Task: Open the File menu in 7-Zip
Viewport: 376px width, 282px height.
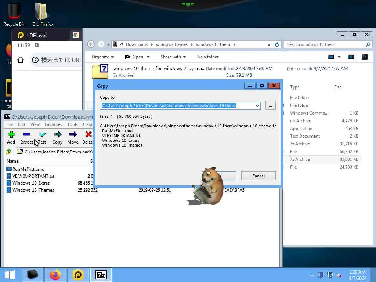Action: point(10,124)
